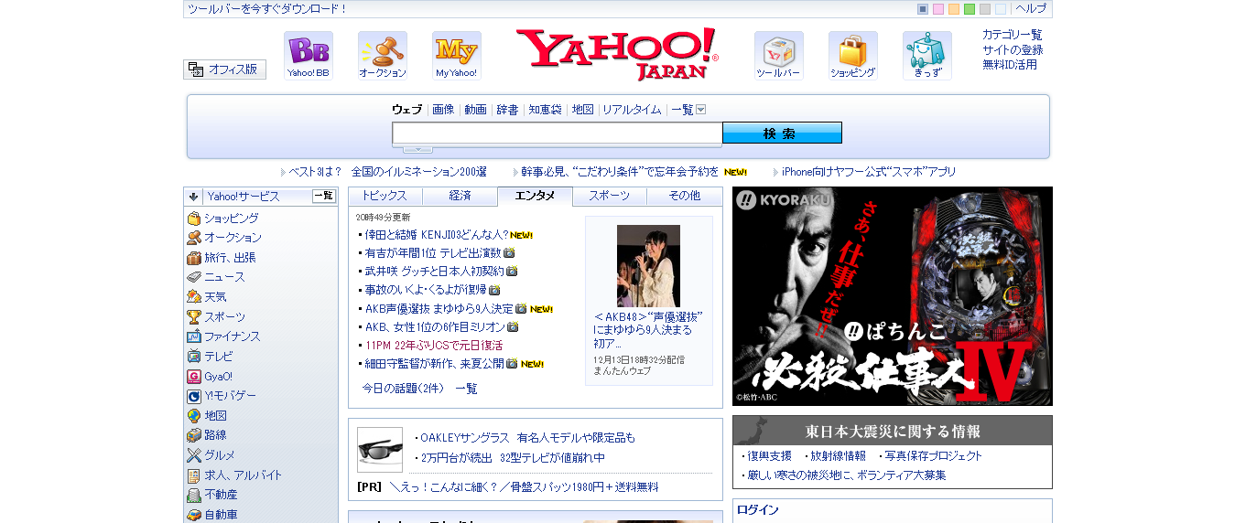
Task: Switch to the 経済 news tab
Action: tap(460, 196)
